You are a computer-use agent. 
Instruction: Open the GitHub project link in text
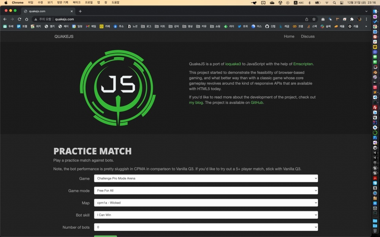coord(257,102)
